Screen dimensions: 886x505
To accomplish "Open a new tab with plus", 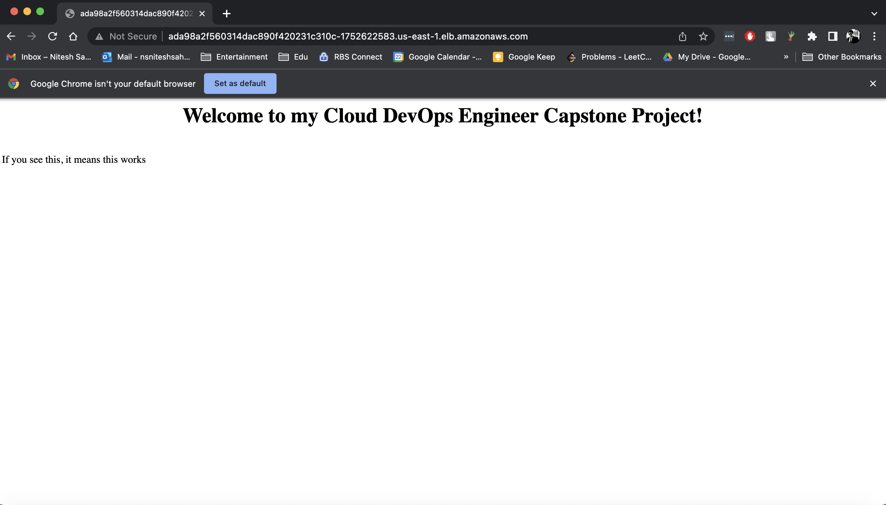I will tap(227, 14).
